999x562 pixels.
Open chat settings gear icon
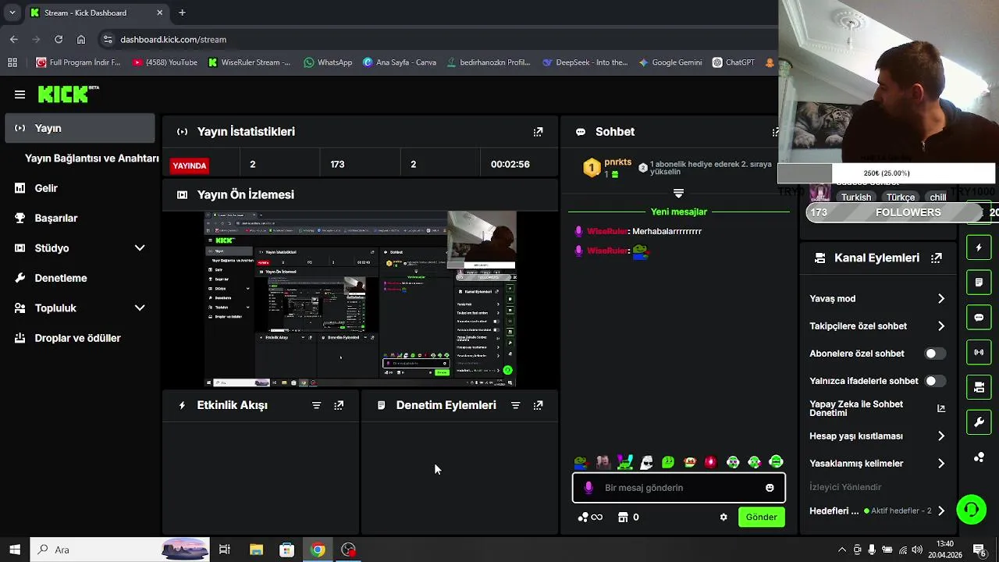tap(723, 517)
